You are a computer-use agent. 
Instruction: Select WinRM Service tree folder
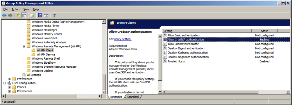tap(46, 54)
